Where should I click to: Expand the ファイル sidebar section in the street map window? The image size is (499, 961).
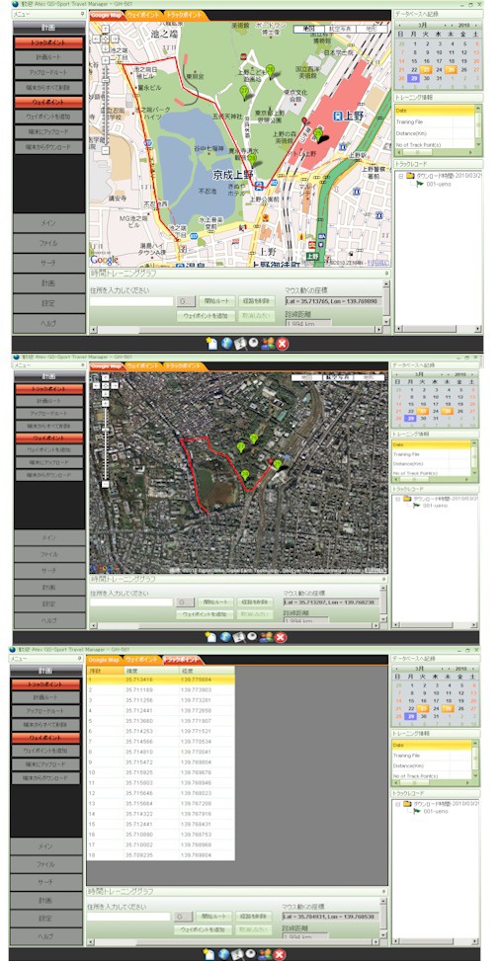(48, 243)
